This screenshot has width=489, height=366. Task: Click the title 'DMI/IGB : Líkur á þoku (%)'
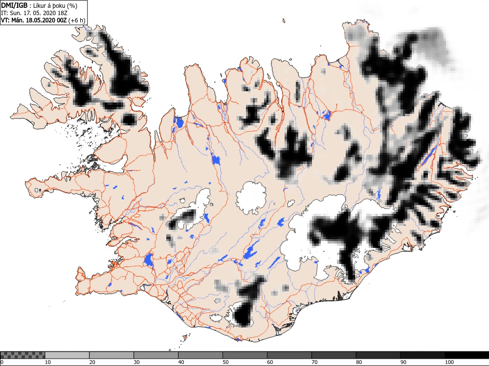(x=39, y=5)
